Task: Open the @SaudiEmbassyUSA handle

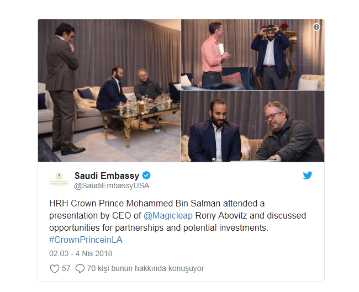Action: click(112, 185)
